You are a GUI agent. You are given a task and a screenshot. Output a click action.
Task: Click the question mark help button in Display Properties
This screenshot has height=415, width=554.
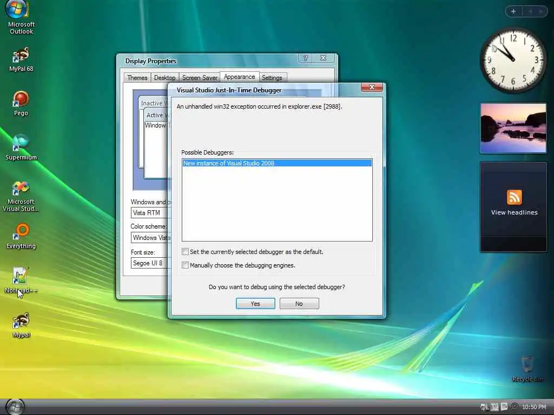click(x=305, y=58)
